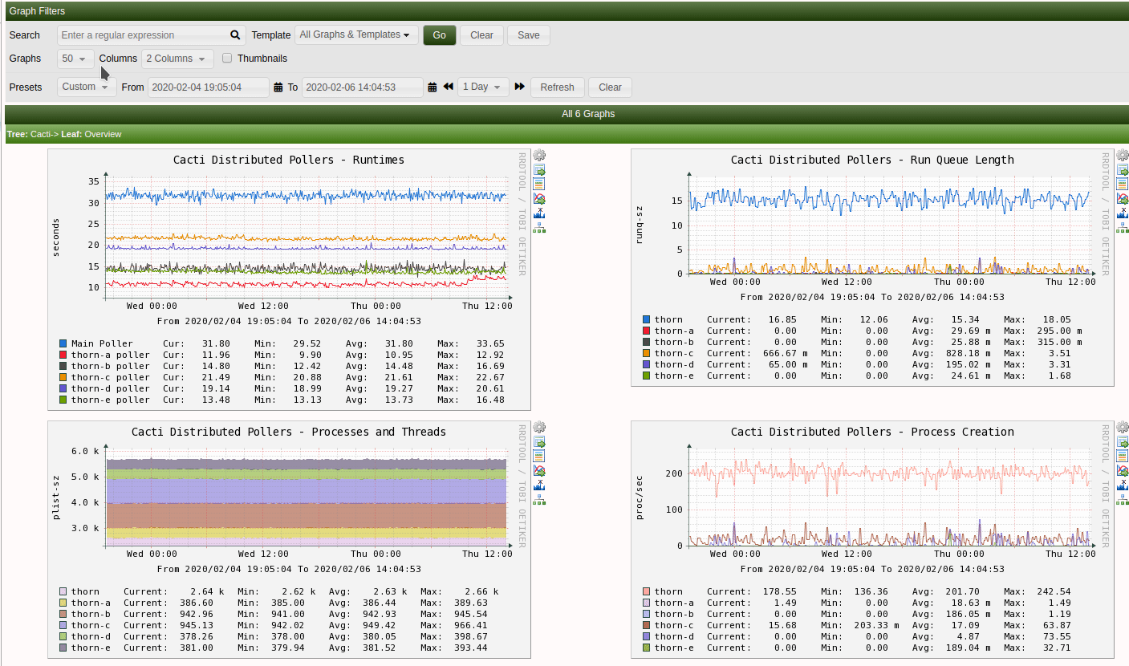Click the To date input field
The width and height of the screenshot is (1129, 666).
coord(363,87)
